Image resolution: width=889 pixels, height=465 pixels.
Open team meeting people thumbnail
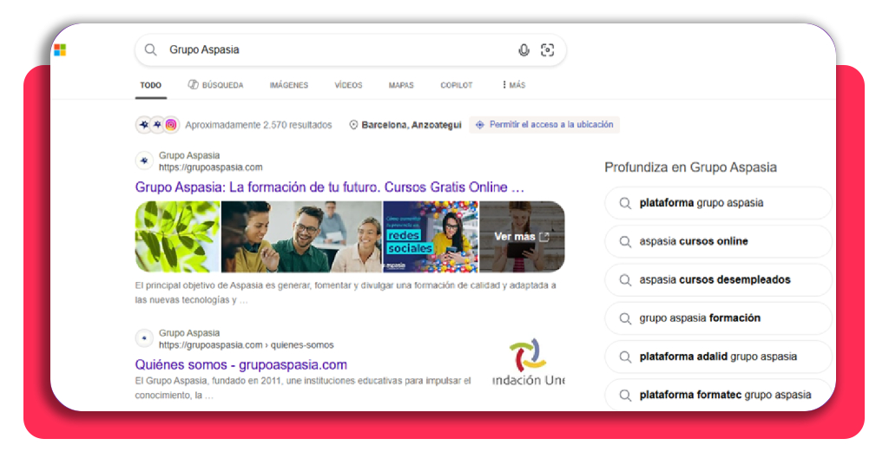click(301, 237)
